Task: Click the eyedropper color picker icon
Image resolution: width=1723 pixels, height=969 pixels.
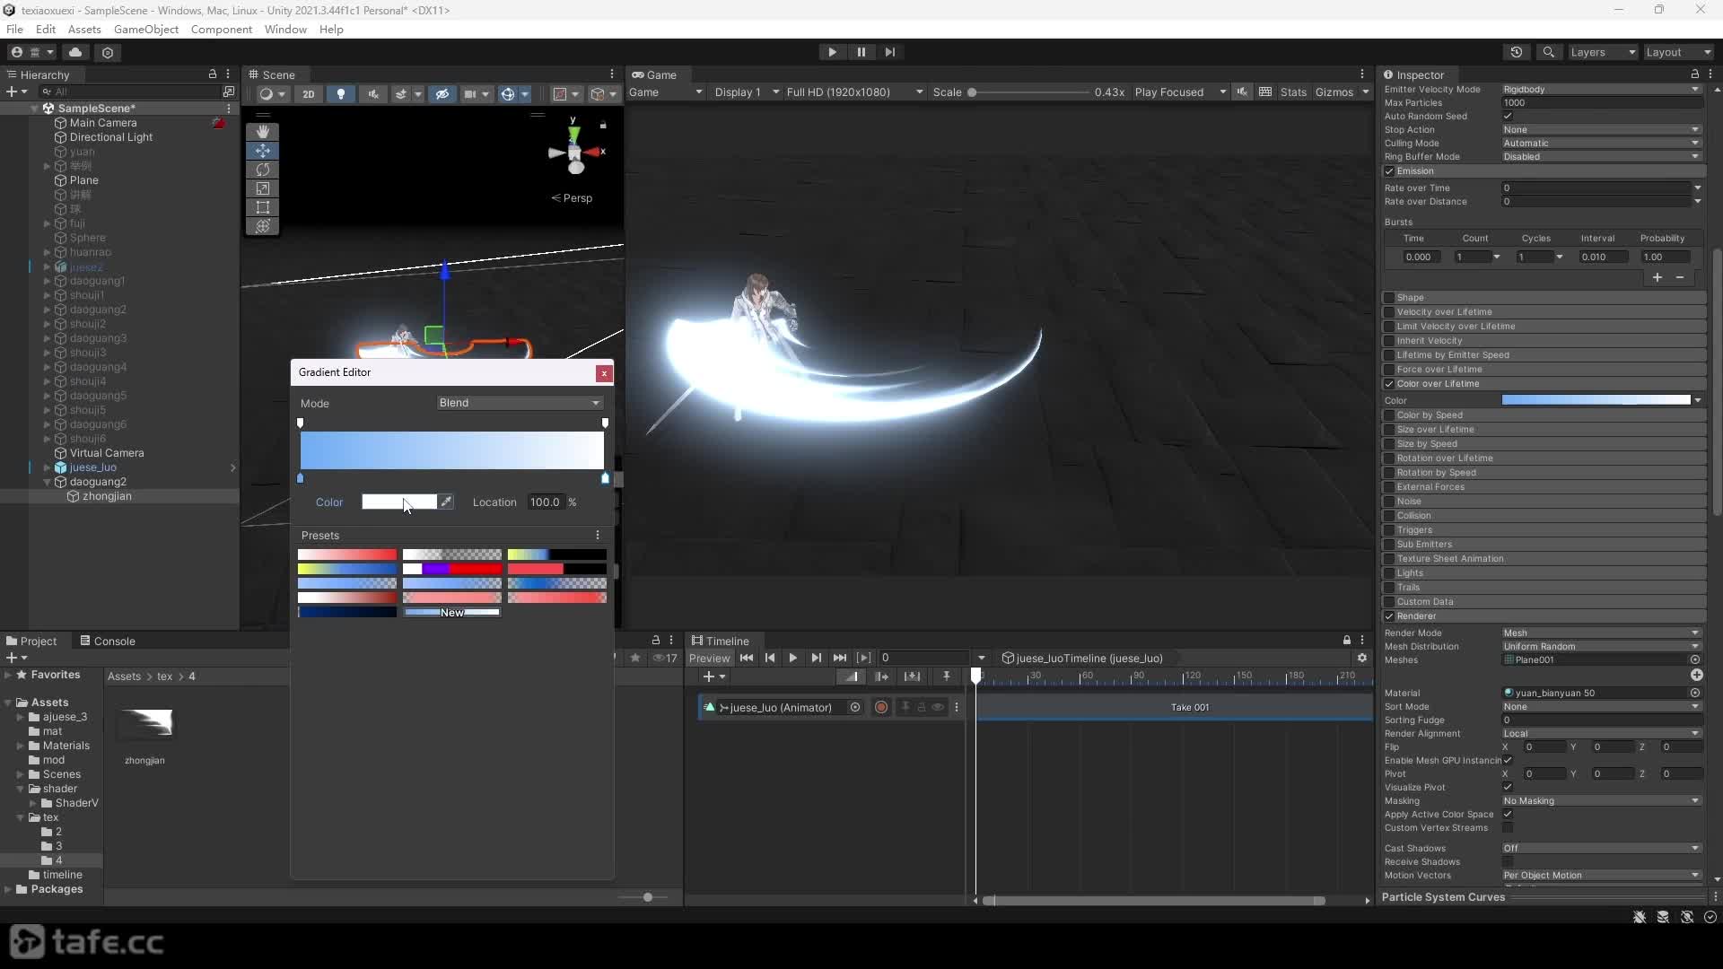Action: [x=446, y=502]
